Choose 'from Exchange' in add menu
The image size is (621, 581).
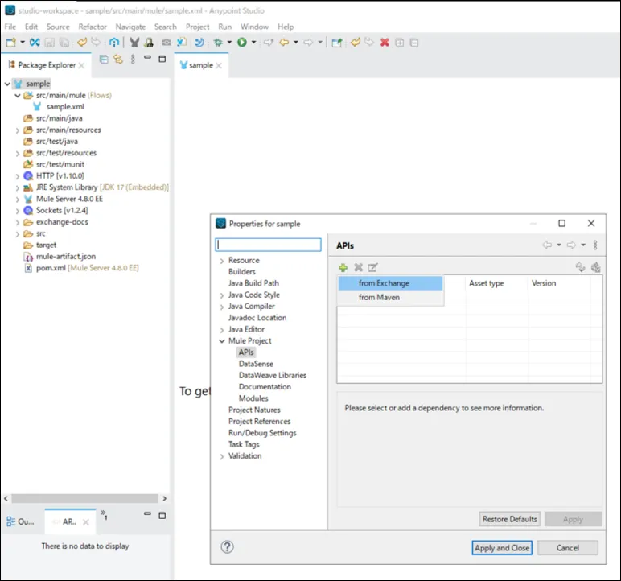point(390,283)
